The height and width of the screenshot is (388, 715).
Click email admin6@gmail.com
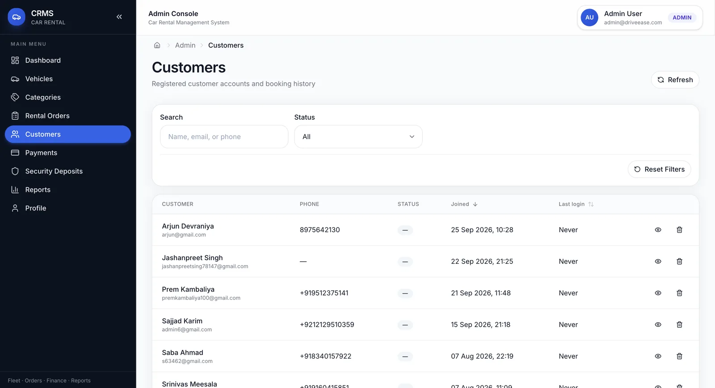(x=187, y=329)
